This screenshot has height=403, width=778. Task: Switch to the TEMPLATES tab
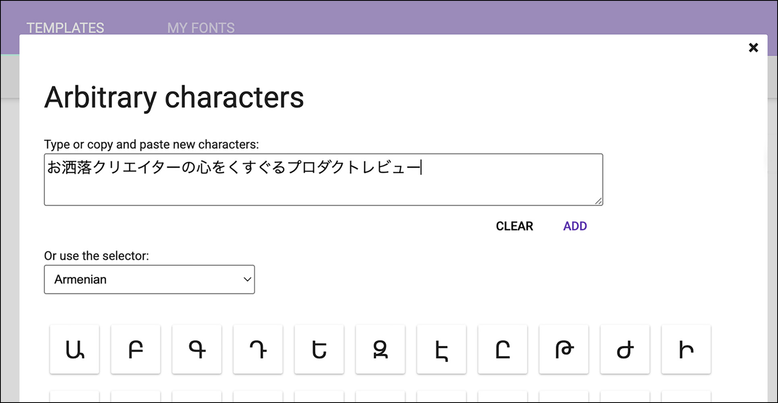pyautogui.click(x=65, y=28)
